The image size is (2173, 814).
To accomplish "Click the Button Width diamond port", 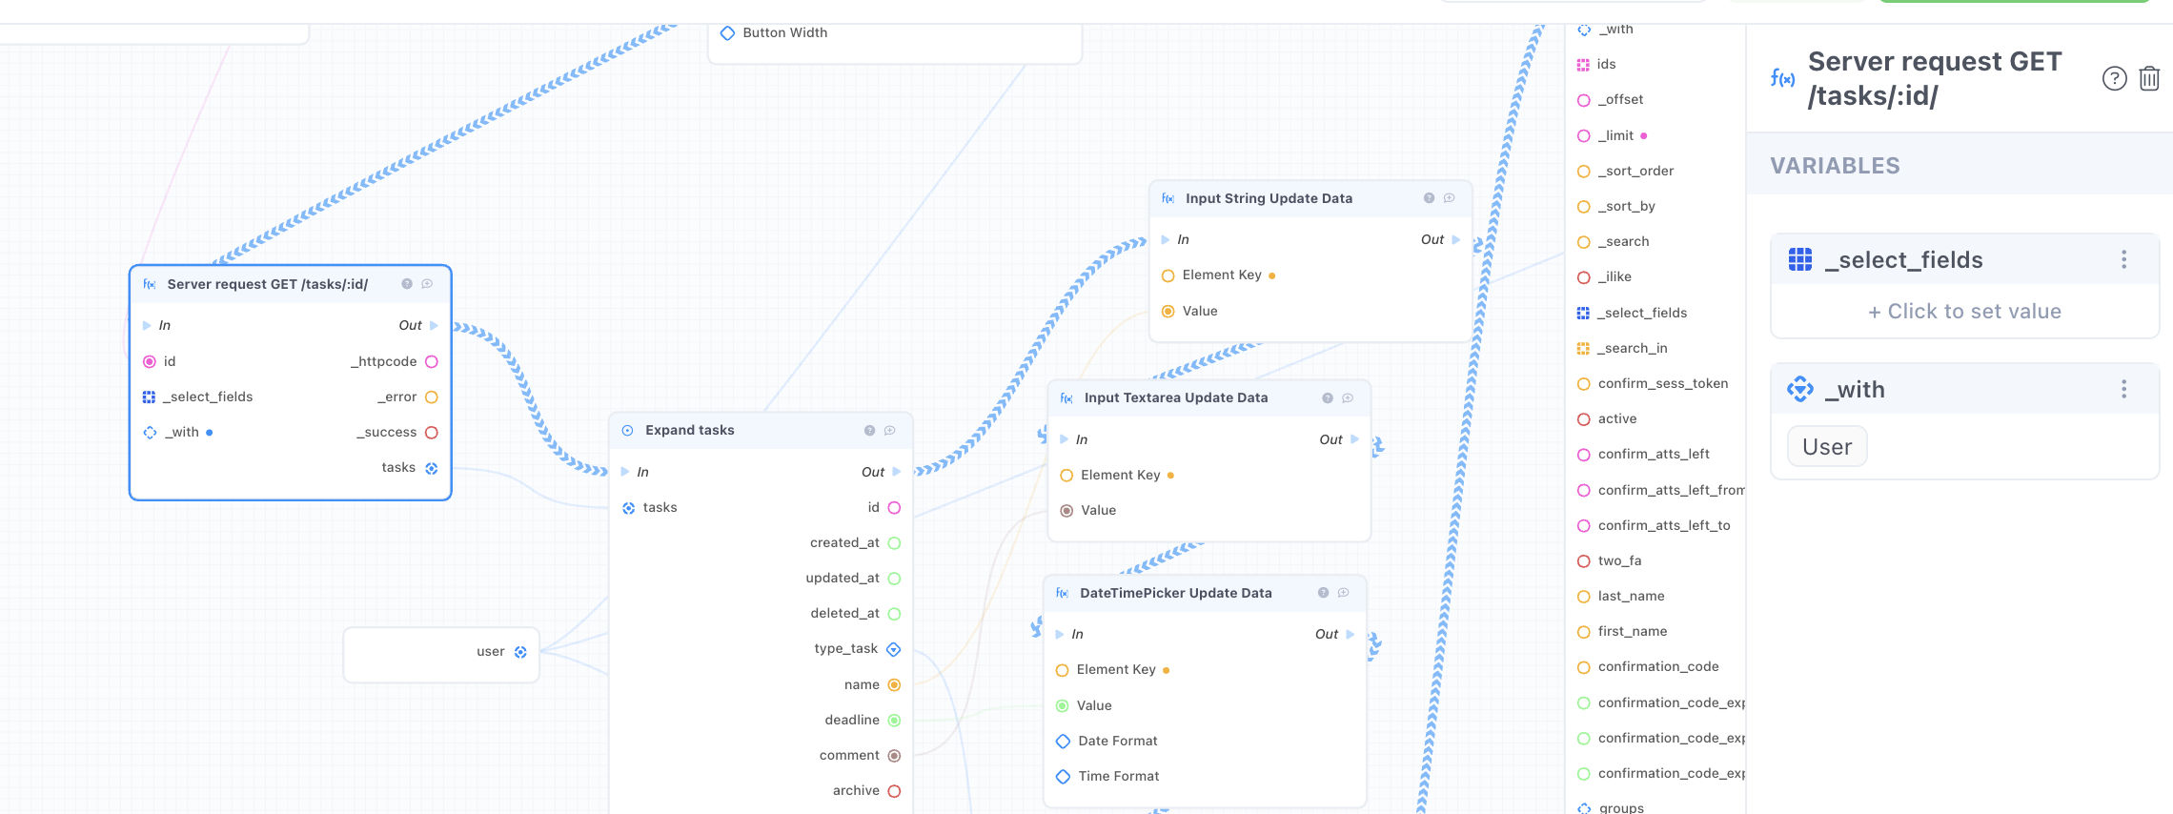I will 727,33.
